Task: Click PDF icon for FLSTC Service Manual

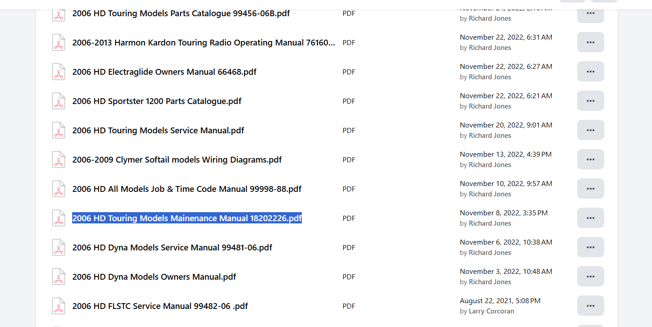Action: coord(59,306)
